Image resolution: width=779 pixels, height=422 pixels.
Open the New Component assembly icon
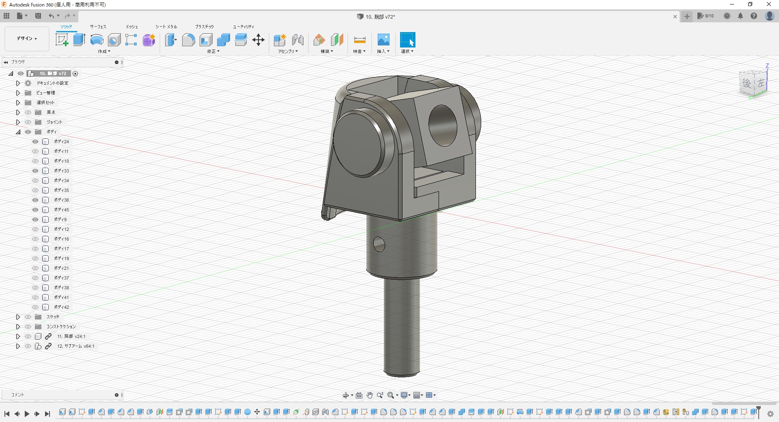point(280,40)
